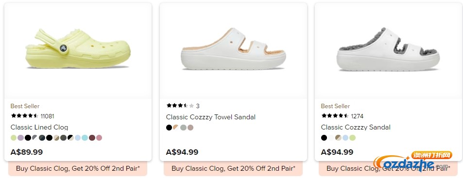The width and height of the screenshot is (463, 178).
Task: Choose the maroon Classic Lined Clog swatch
Action: coord(92,138)
